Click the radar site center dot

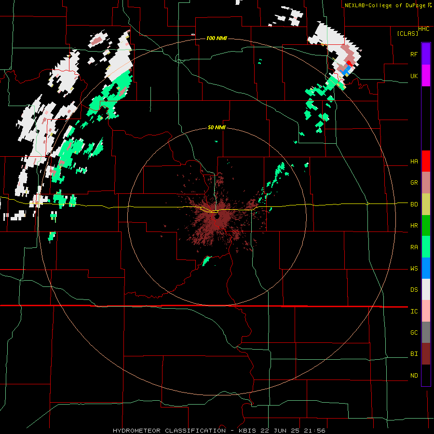click(x=216, y=217)
